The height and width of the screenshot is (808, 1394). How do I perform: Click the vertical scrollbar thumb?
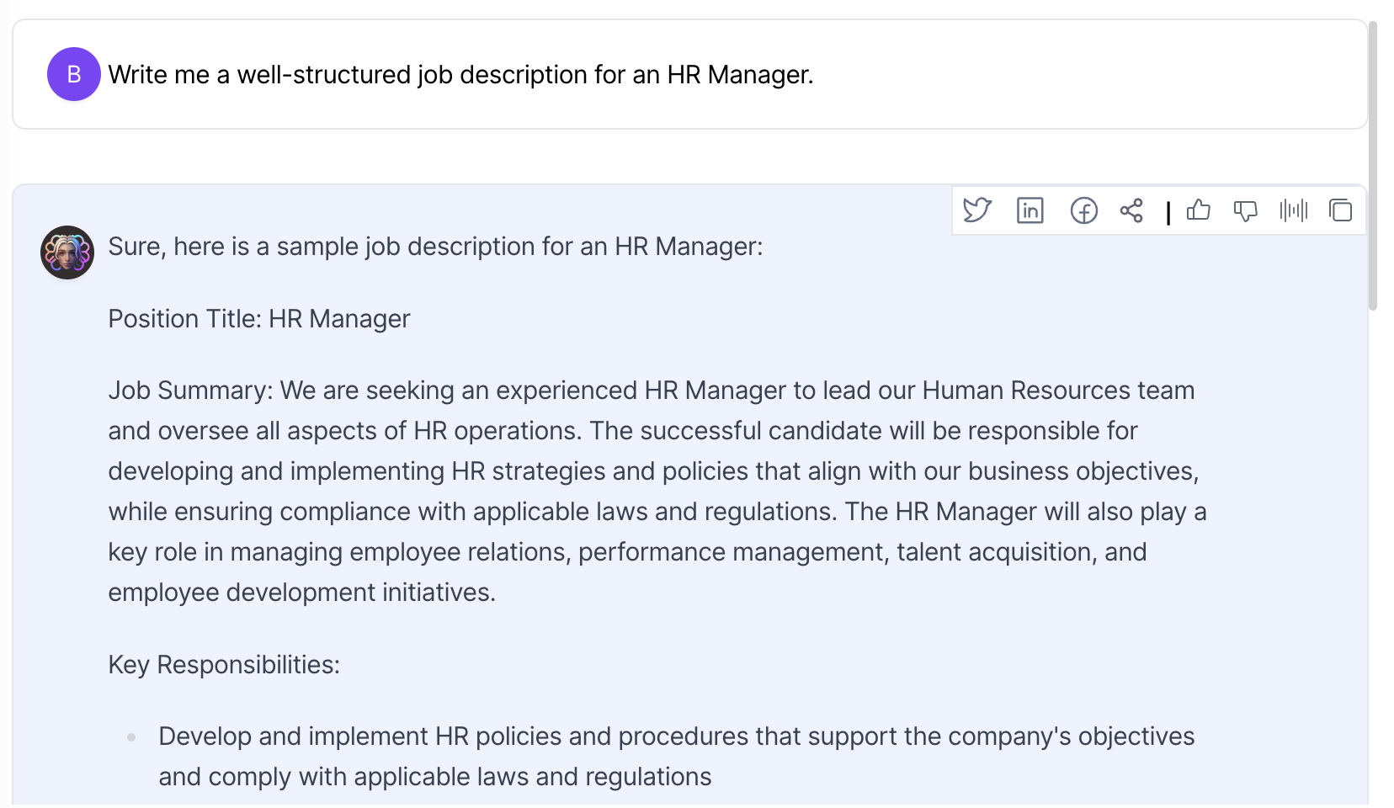point(1373,167)
